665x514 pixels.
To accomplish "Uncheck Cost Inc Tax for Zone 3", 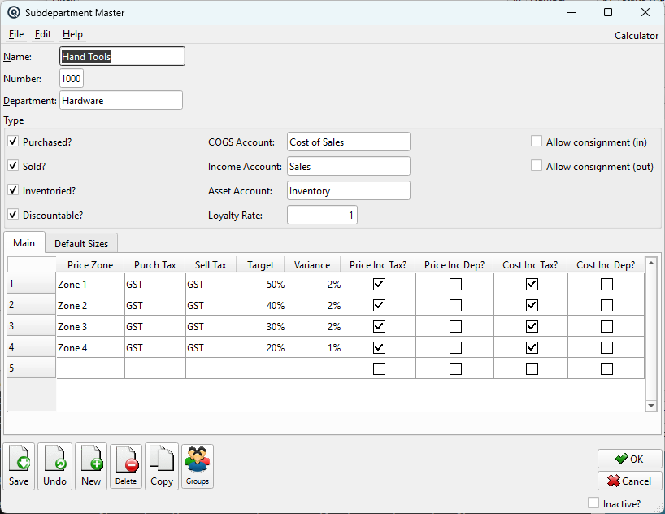I will tap(532, 326).
